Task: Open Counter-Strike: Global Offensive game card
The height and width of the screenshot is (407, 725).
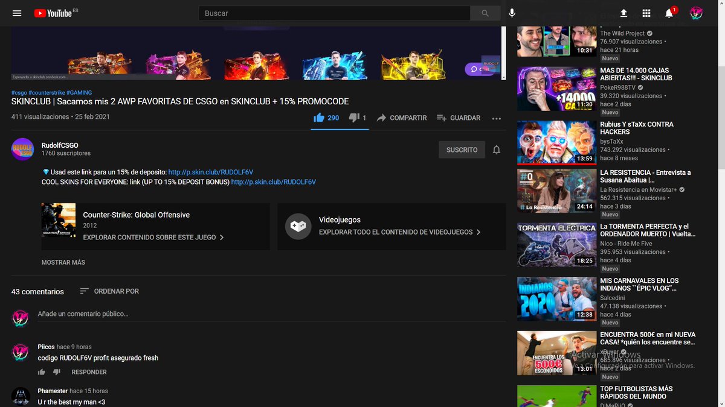Action: coord(155,227)
